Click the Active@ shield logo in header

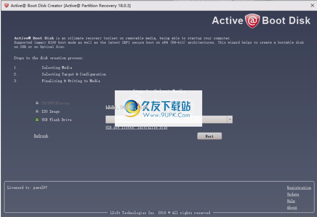tap(252, 21)
